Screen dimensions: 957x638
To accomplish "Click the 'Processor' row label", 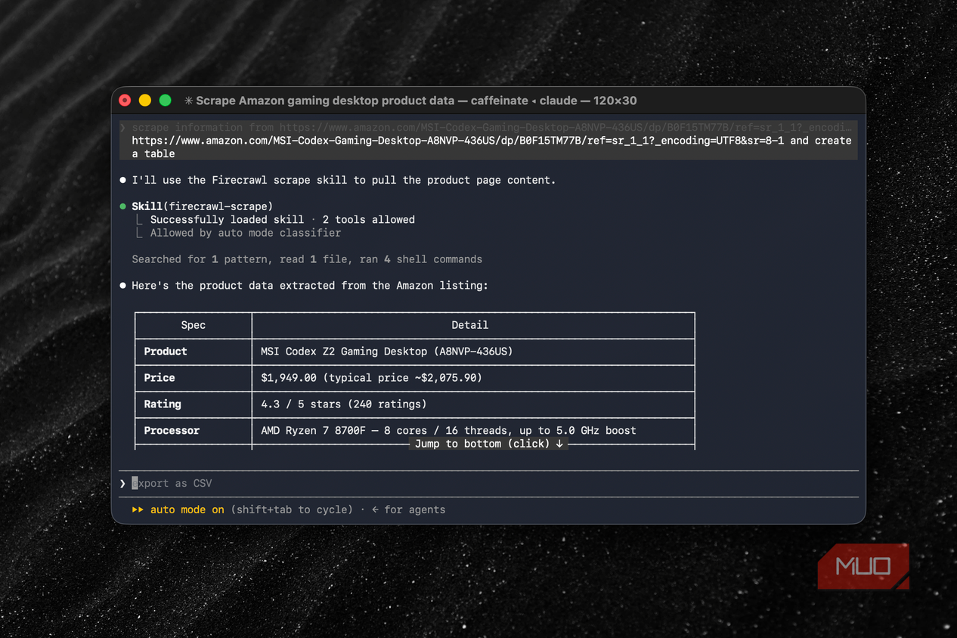I will (x=172, y=431).
